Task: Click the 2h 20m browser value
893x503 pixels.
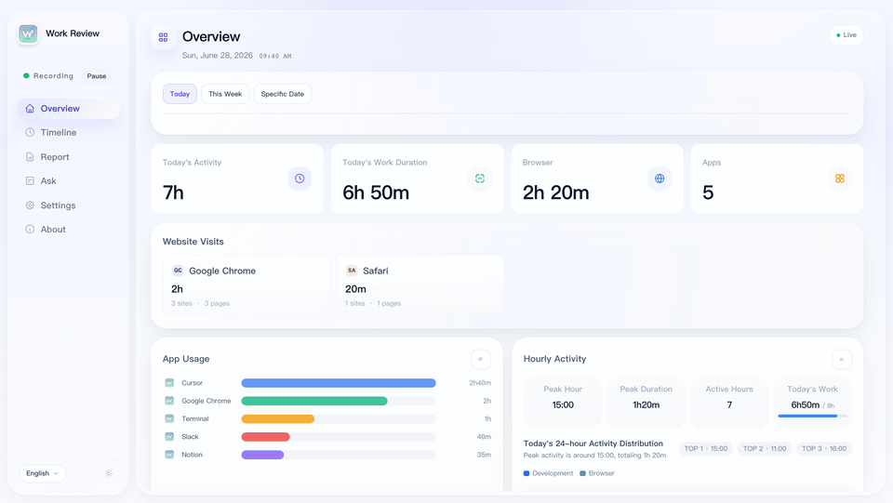Action: (x=556, y=192)
